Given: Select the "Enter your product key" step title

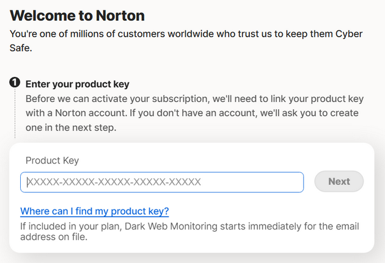Looking at the screenshot, I should 78,84.
